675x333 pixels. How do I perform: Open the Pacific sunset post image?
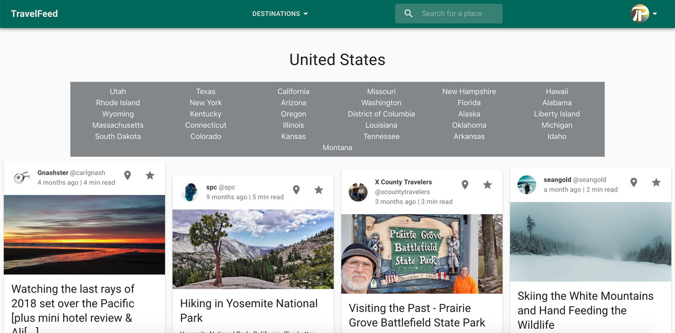pyautogui.click(x=84, y=235)
